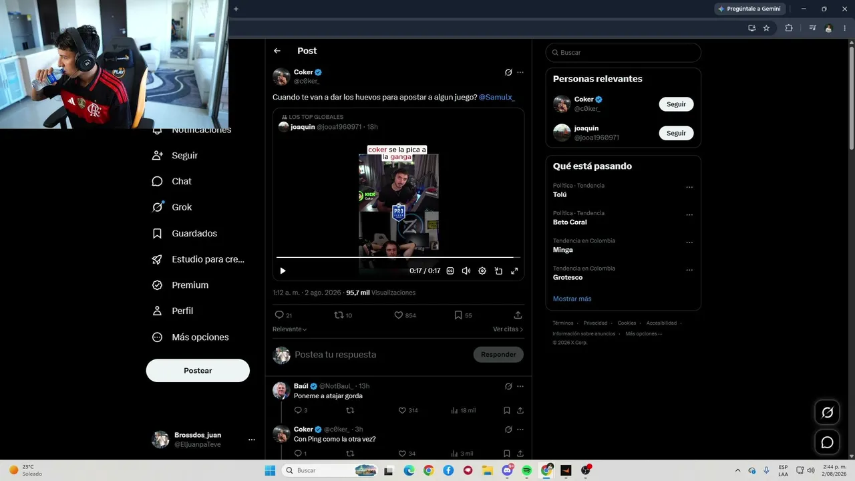
Task: Open Grok from the sidebar
Action: pos(172,207)
